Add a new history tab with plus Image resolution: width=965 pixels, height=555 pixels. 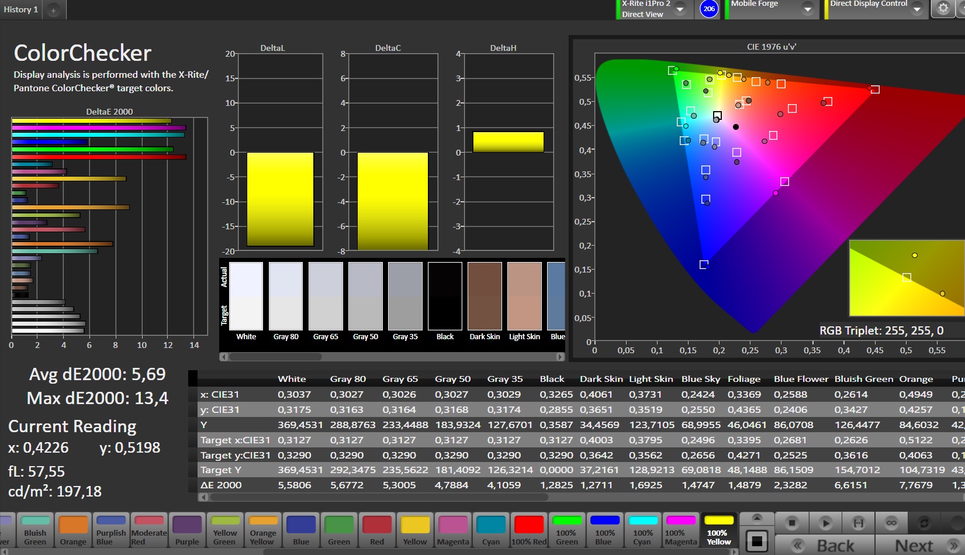53,10
